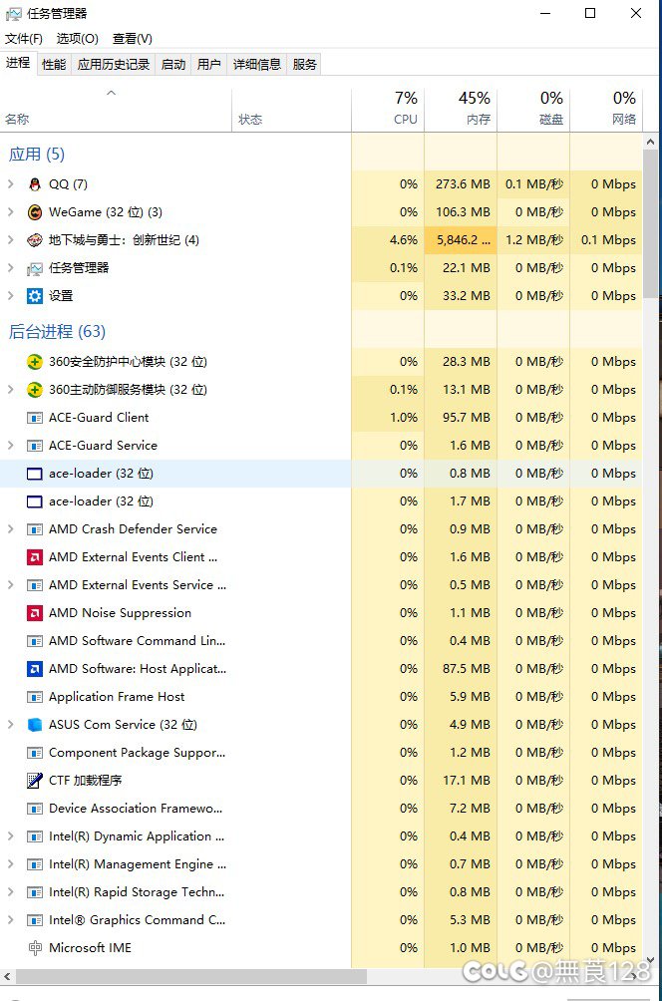Click the scroll-up arrow of process list
Viewport: 662px width, 1001px height.
pos(650,142)
